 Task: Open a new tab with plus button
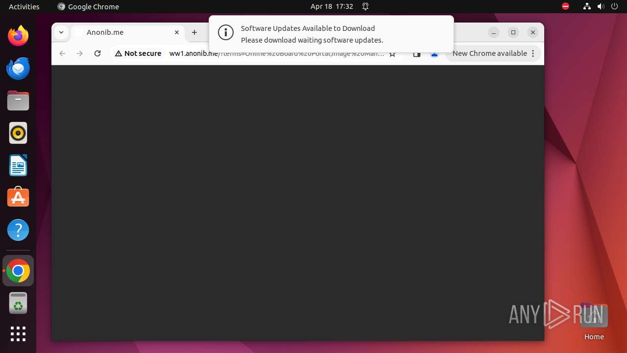[x=194, y=32]
